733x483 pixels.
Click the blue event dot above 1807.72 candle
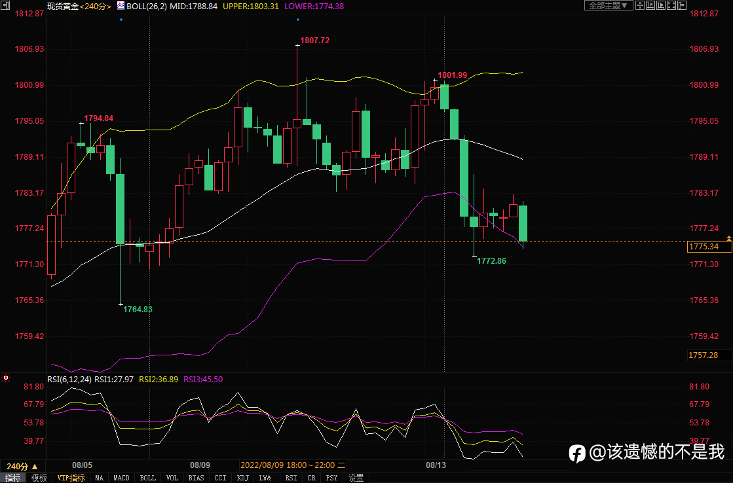[x=298, y=20]
